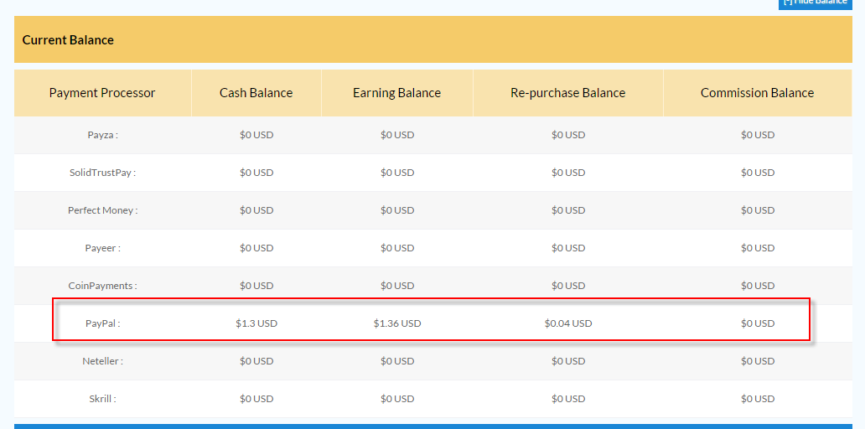Click the Commission Balance column header
Image resolution: width=865 pixels, height=429 pixels.
757,93
